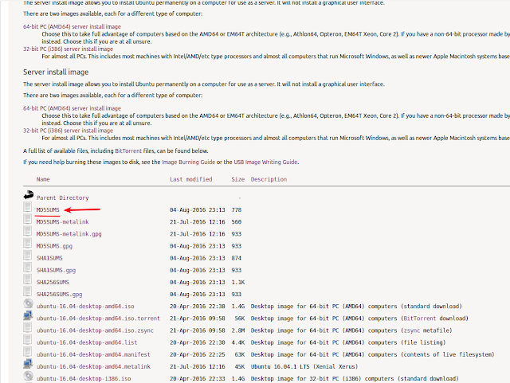Viewport: 510px width, 383px height.
Task: Click the disc icon beside ubuntu-16.04-desktop-amd64.iso
Action: point(29,303)
